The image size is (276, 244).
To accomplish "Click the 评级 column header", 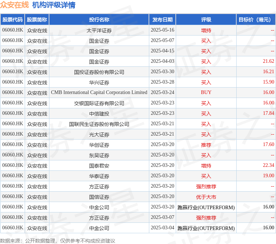I will point(206,20).
